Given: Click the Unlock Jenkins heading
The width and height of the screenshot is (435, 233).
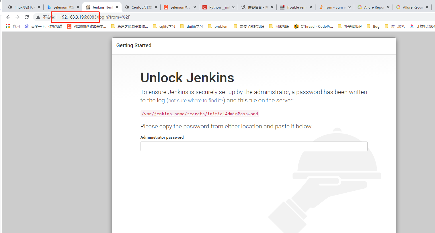Looking at the screenshot, I should click(187, 78).
